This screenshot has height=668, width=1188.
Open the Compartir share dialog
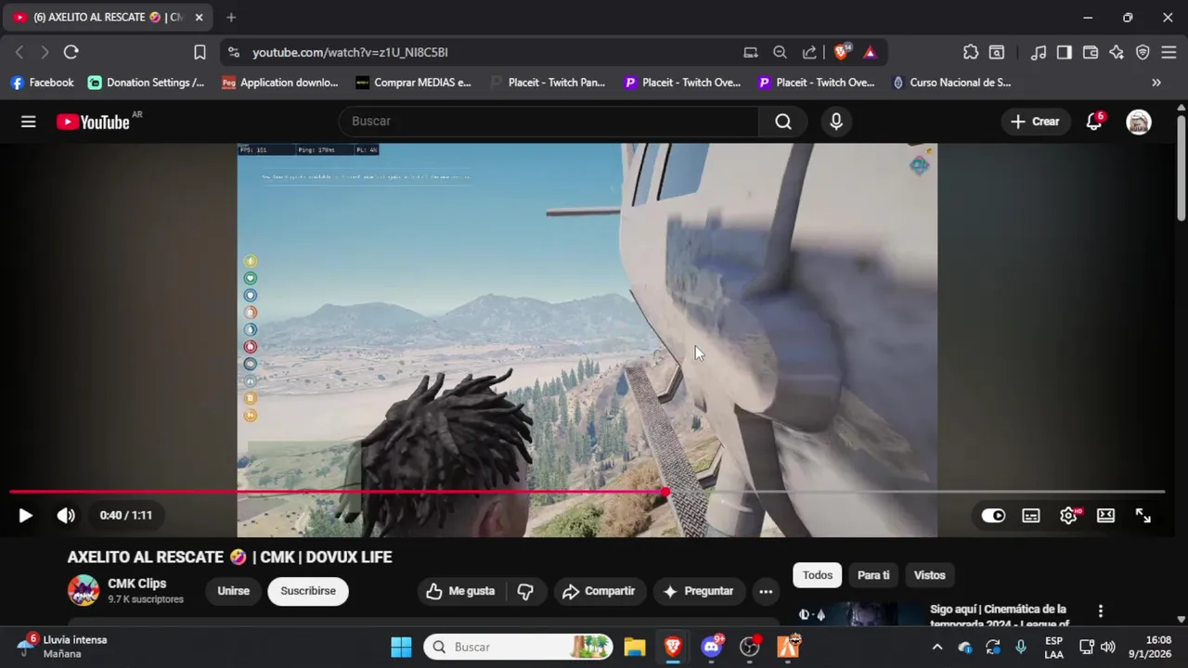coord(599,591)
